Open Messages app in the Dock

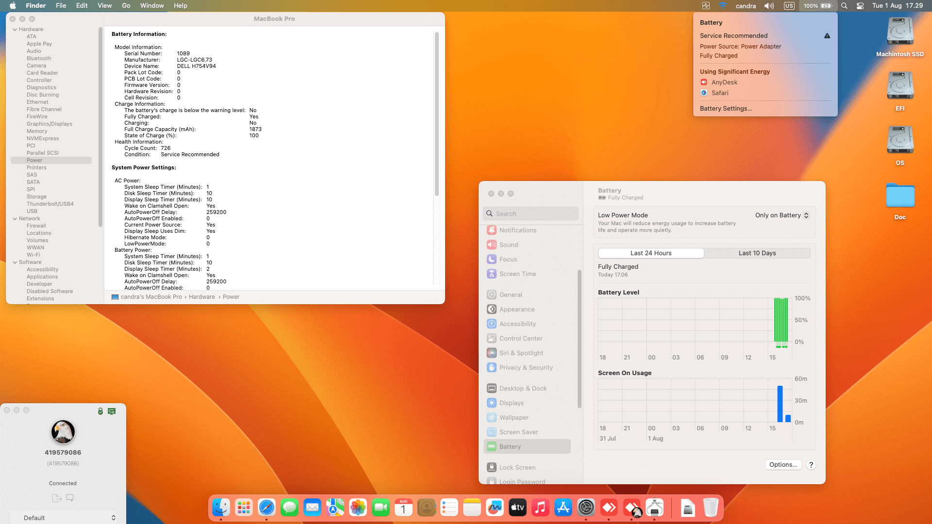click(289, 508)
